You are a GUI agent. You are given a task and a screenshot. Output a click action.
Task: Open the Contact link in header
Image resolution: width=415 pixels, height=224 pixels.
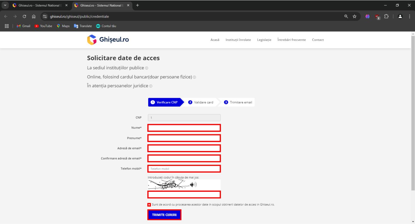tap(318, 40)
